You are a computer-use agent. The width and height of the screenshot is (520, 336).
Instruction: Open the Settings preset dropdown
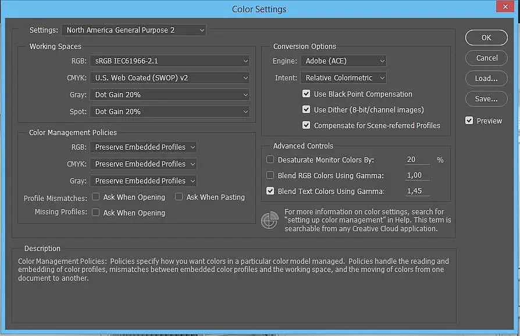[134, 30]
